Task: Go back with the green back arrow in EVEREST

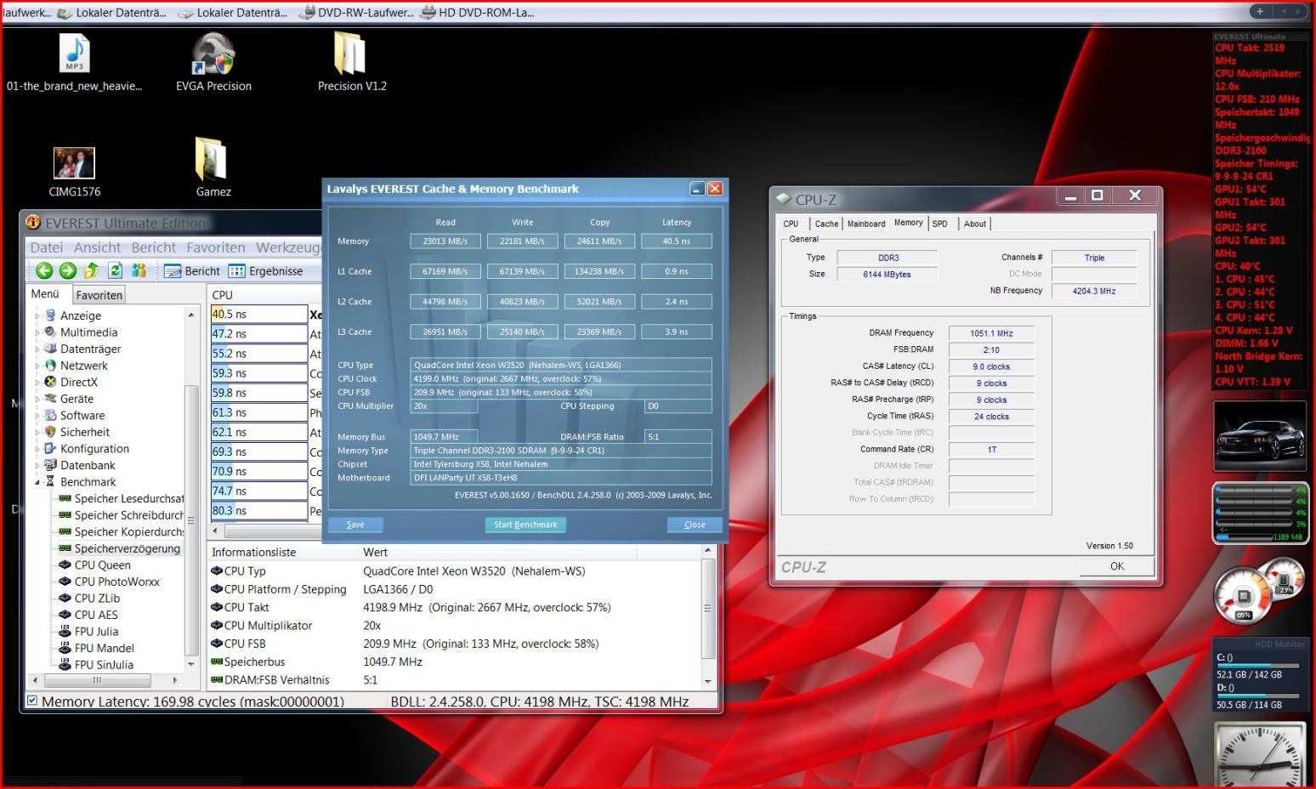Action: coord(44,270)
